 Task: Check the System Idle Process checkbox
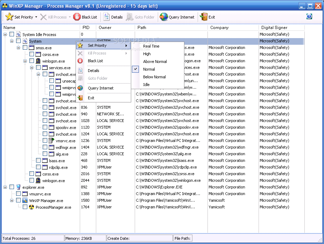point(12,34)
